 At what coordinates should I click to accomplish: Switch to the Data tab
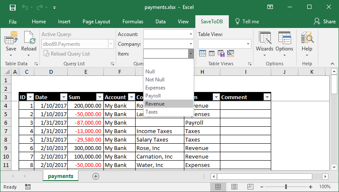coord(161,22)
